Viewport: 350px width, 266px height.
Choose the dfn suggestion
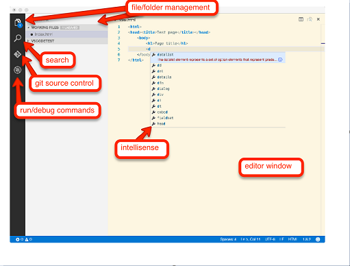tap(218, 83)
